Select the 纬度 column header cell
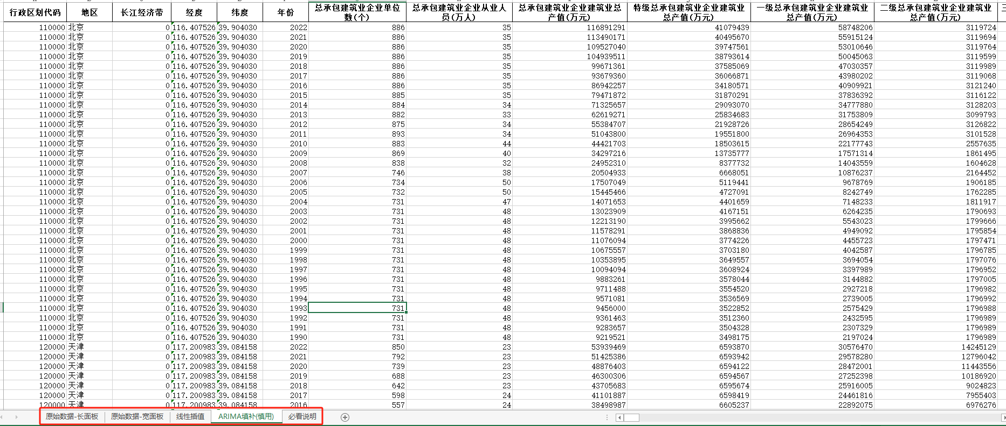Viewport: 1006px width, 426px height. coord(240,12)
